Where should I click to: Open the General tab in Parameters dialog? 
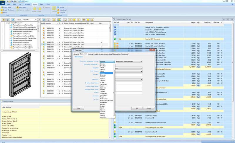tap(76, 54)
